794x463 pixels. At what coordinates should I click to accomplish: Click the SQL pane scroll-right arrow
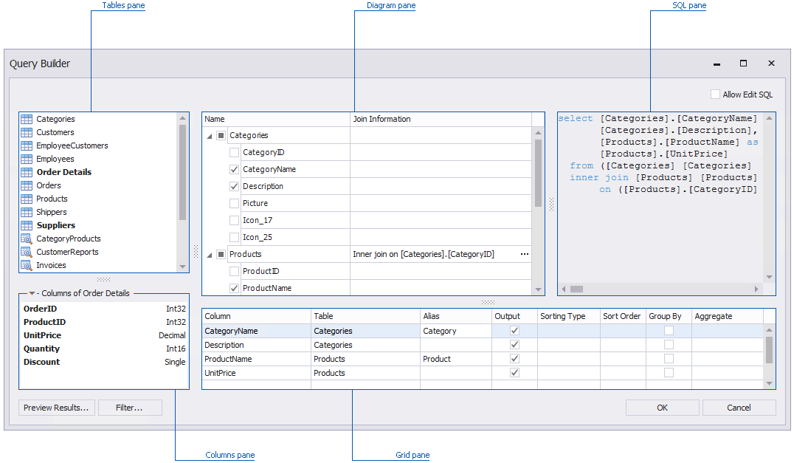click(x=756, y=289)
